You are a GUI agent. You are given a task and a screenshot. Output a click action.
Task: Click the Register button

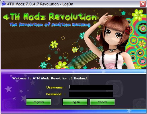[x=38, y=102]
